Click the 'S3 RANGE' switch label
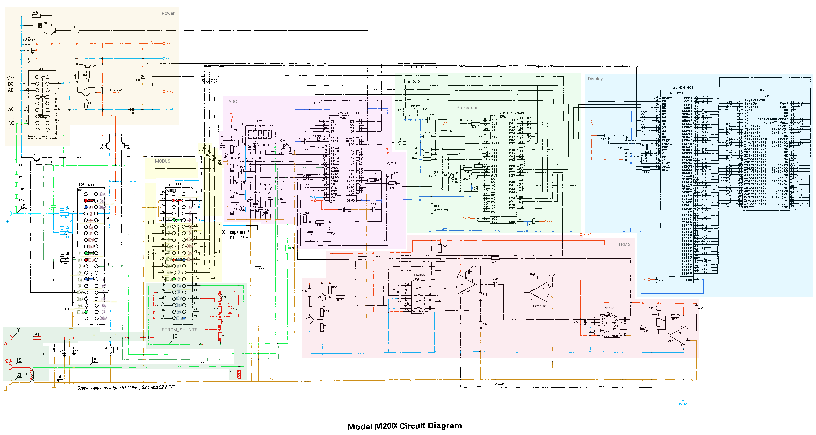 (x=434, y=174)
